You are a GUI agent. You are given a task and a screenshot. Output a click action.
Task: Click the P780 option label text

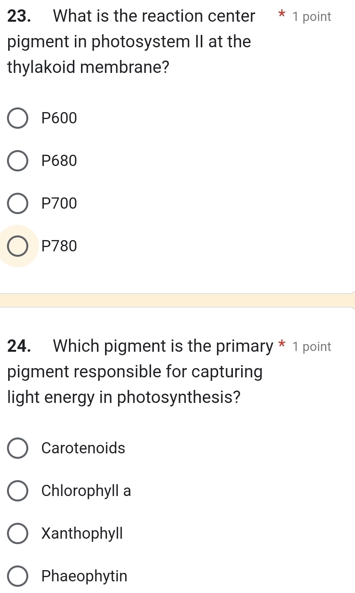(x=59, y=246)
